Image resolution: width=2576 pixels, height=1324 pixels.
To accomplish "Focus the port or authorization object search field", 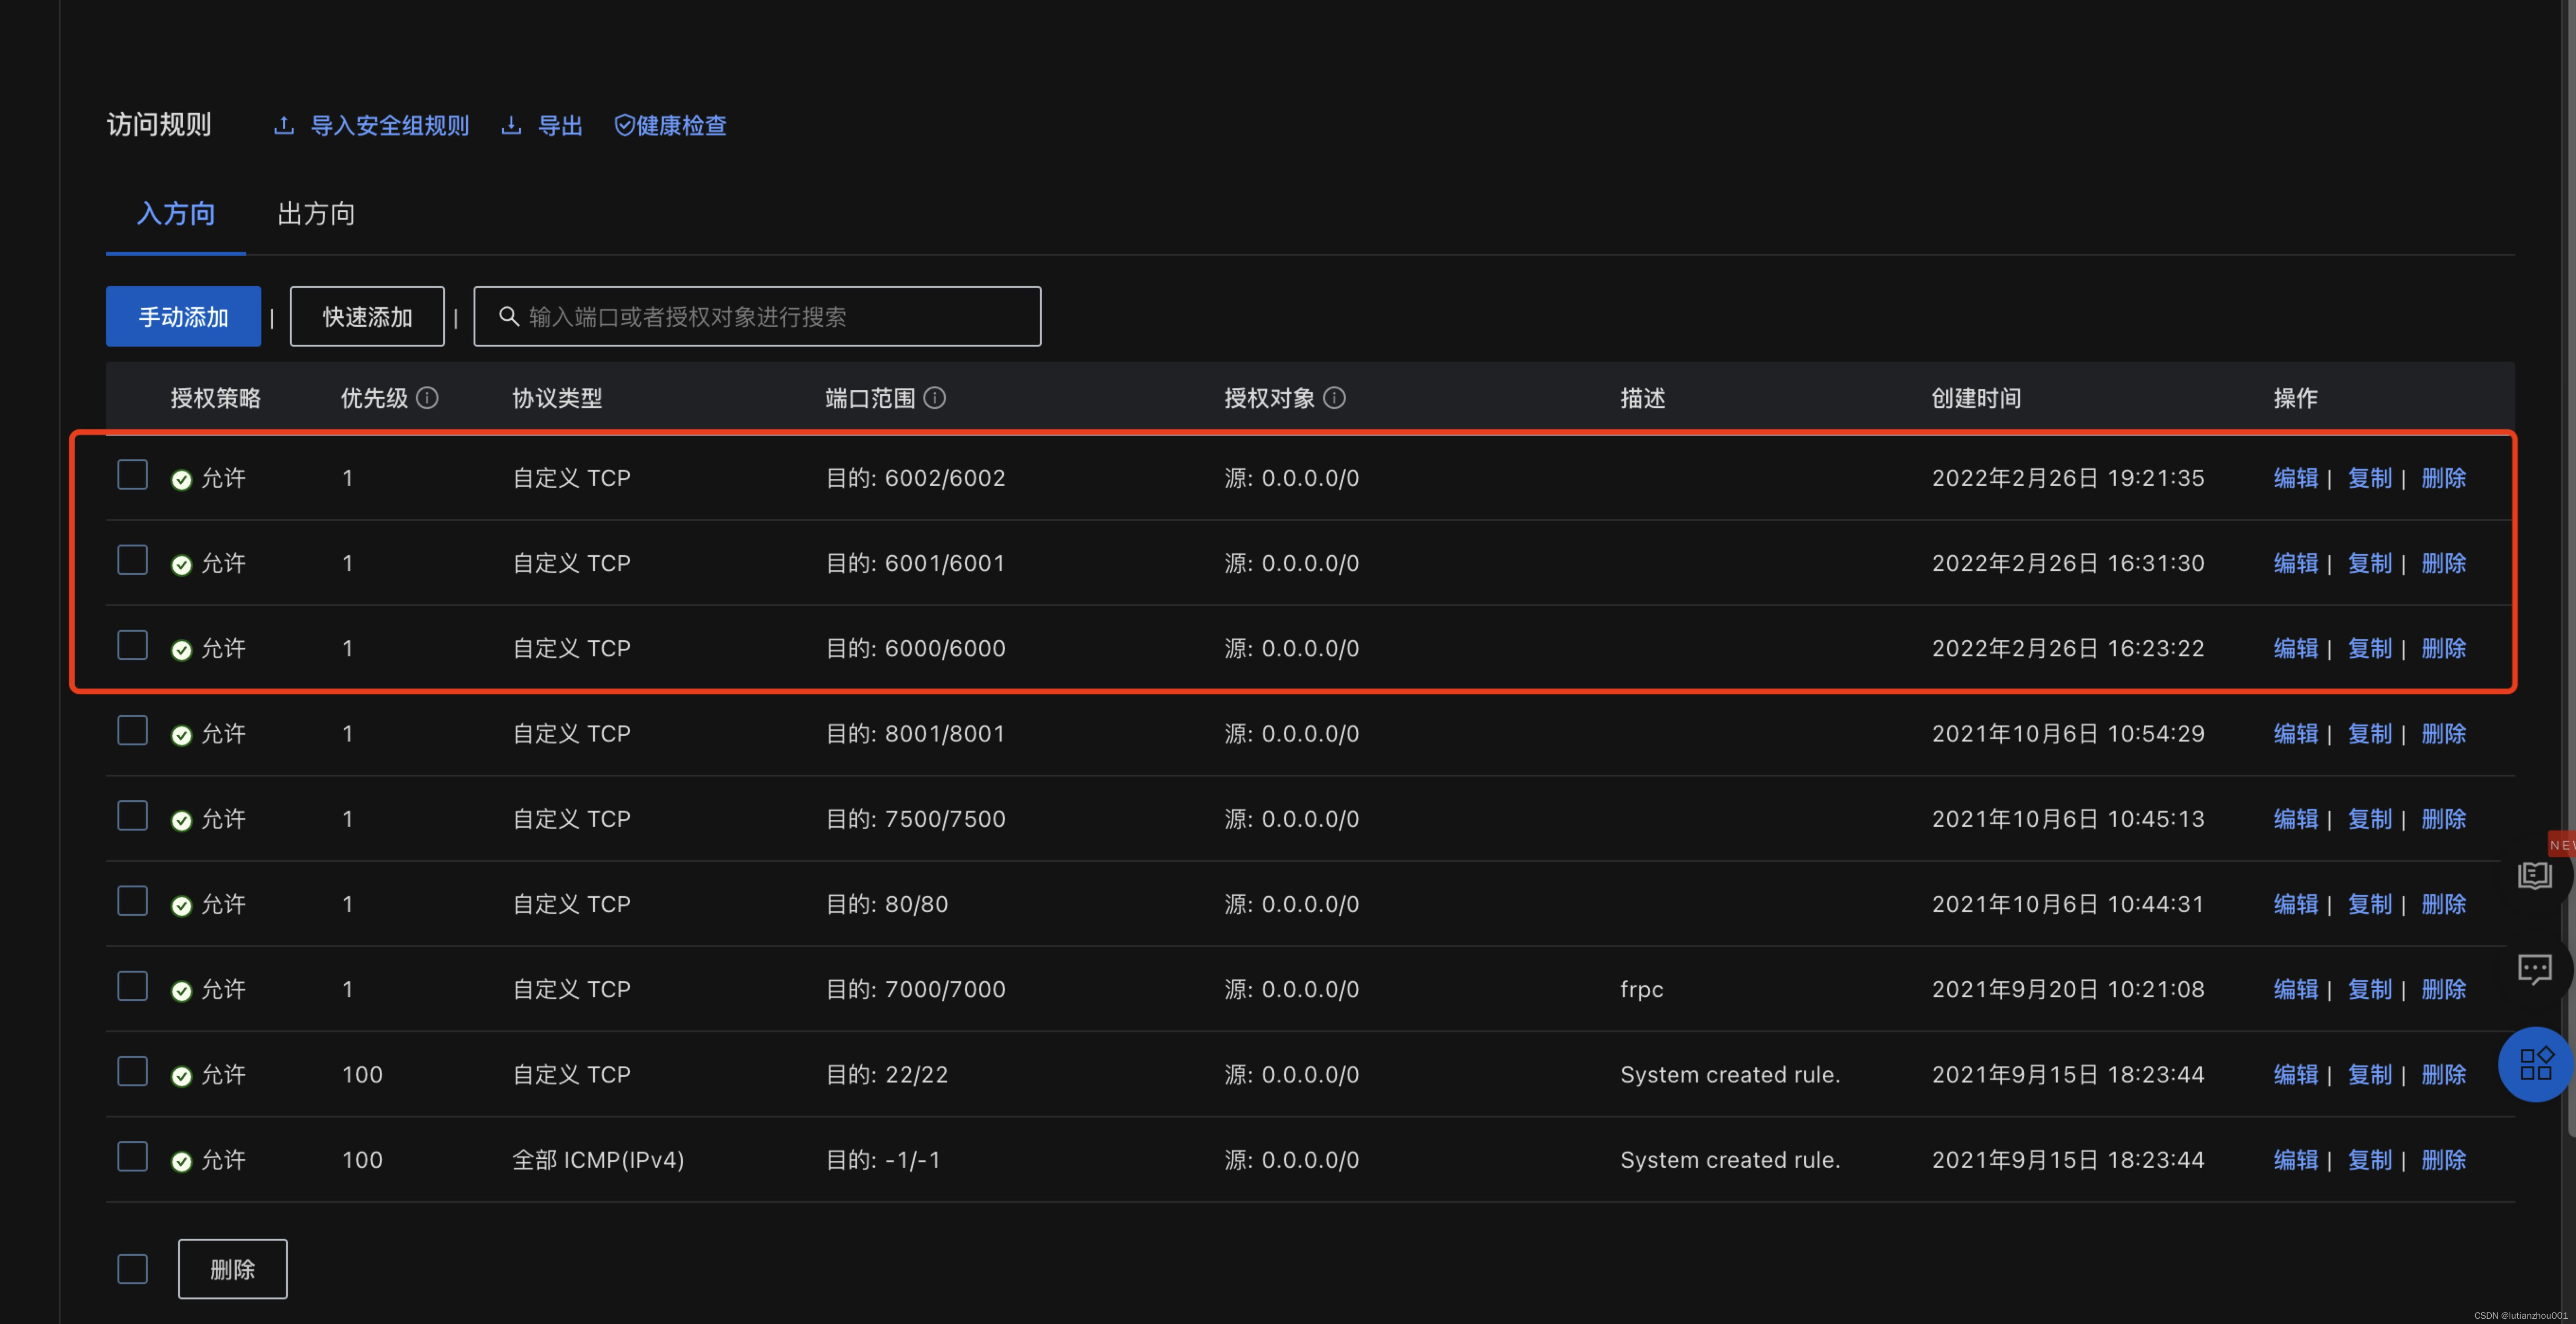I will (770, 317).
